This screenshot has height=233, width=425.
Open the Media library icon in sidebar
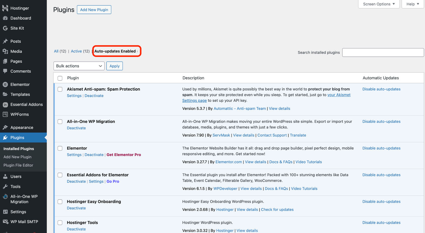6,51
